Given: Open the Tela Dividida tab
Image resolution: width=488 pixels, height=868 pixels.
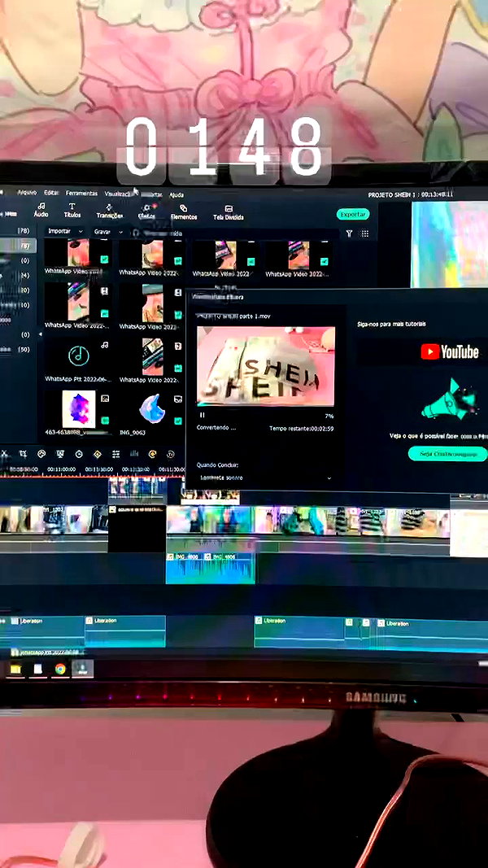Looking at the screenshot, I should [x=229, y=213].
